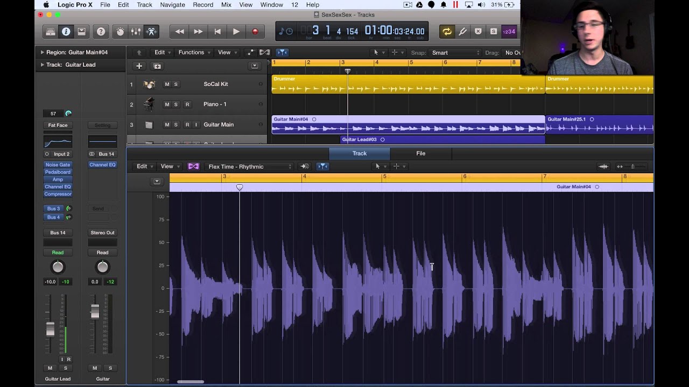Viewport: 689px width, 387px height.
Task: Open the File menu in menu bar
Action: tap(105, 5)
